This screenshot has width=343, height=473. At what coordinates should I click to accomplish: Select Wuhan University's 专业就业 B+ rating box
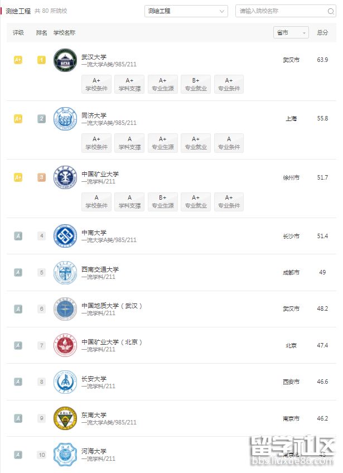[x=196, y=84]
